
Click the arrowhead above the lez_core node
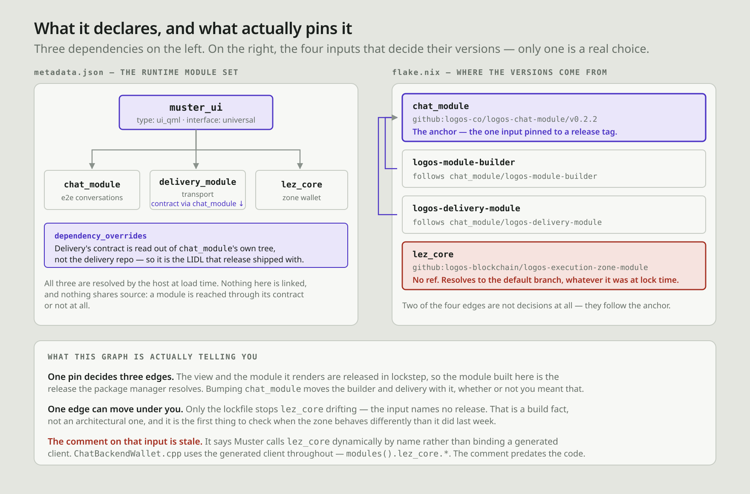pyautogui.click(x=300, y=166)
